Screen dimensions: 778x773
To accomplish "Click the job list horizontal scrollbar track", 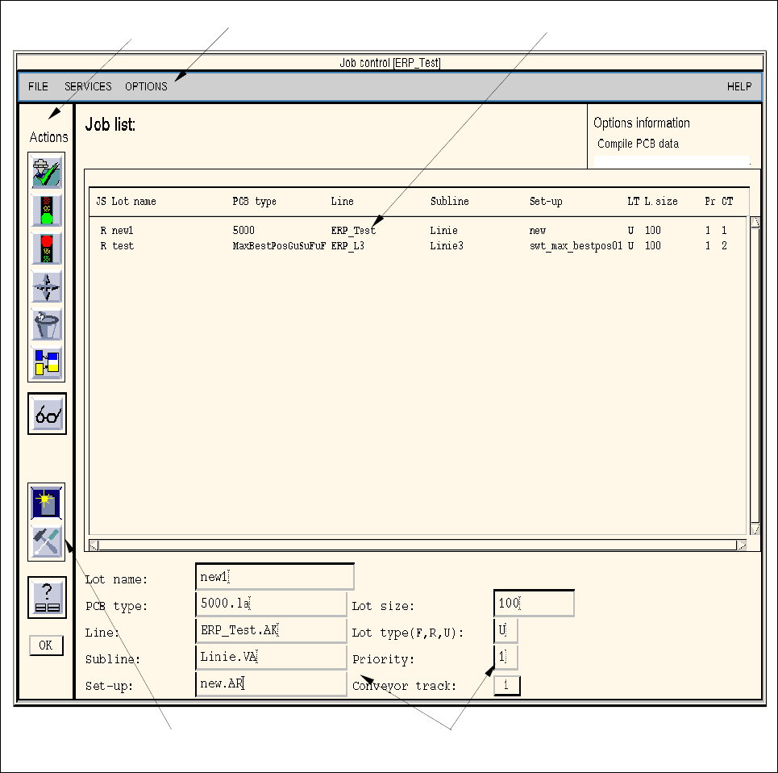I will (418, 545).
